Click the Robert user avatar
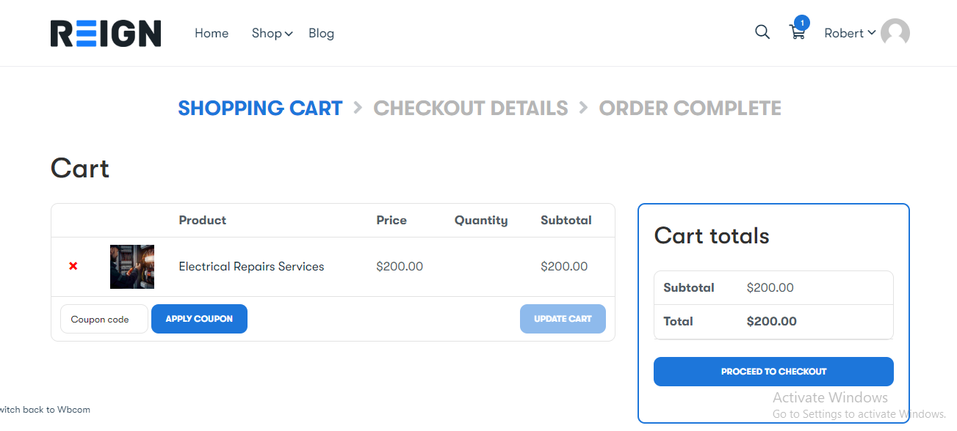 point(895,33)
